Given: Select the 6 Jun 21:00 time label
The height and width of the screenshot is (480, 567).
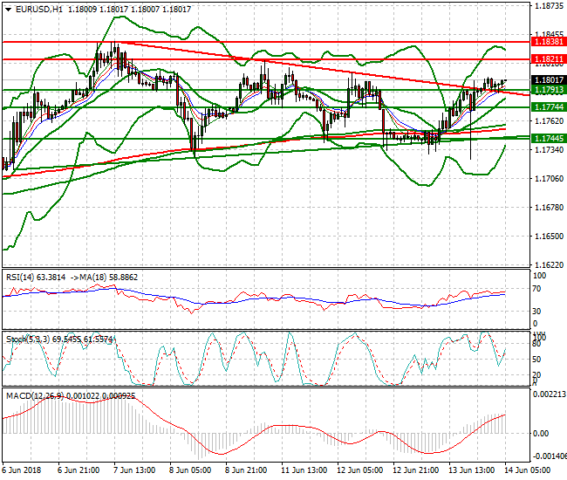Looking at the screenshot, I should click(x=79, y=470).
